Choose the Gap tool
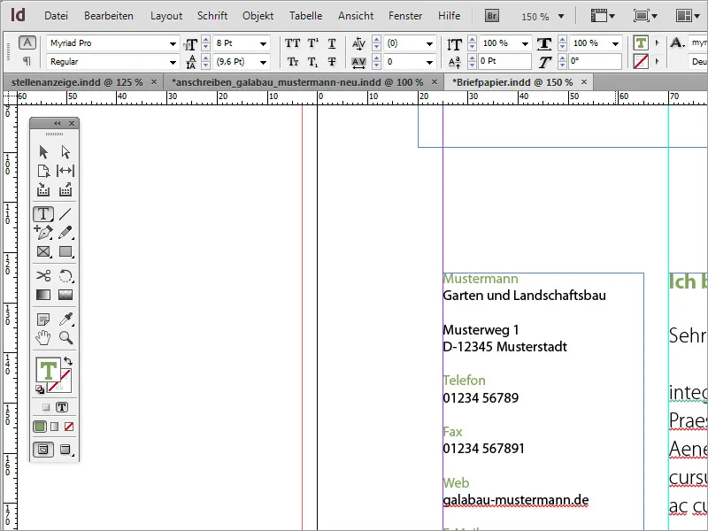This screenshot has width=708, height=531. point(65,171)
